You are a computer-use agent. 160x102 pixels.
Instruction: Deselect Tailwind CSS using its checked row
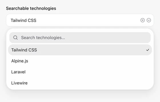(x=80, y=50)
